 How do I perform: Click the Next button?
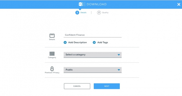click(x=107, y=86)
